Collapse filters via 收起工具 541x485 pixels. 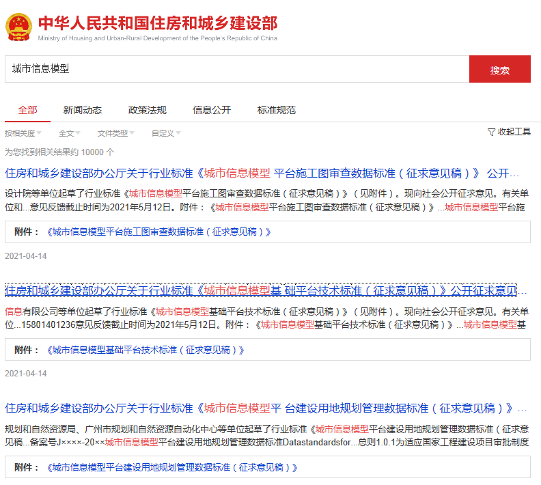coord(509,132)
